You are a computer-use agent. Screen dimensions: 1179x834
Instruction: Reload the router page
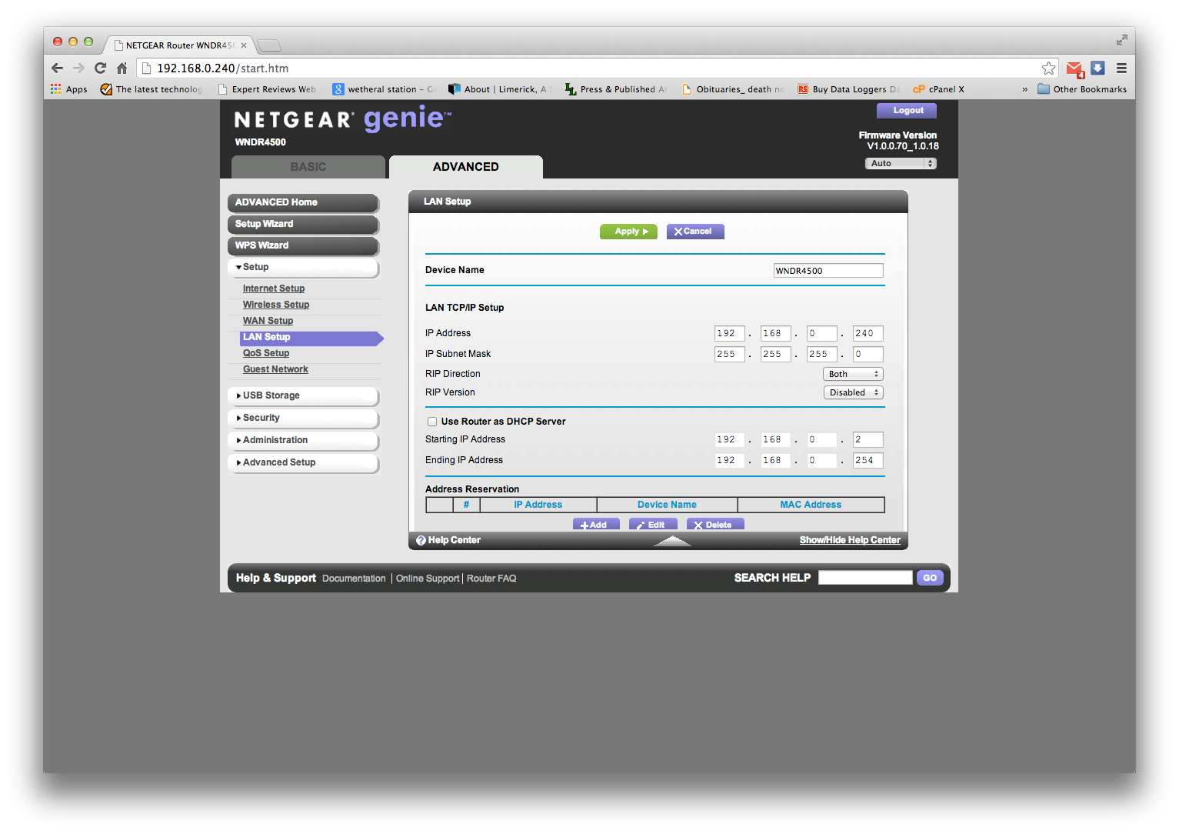pyautogui.click(x=100, y=68)
